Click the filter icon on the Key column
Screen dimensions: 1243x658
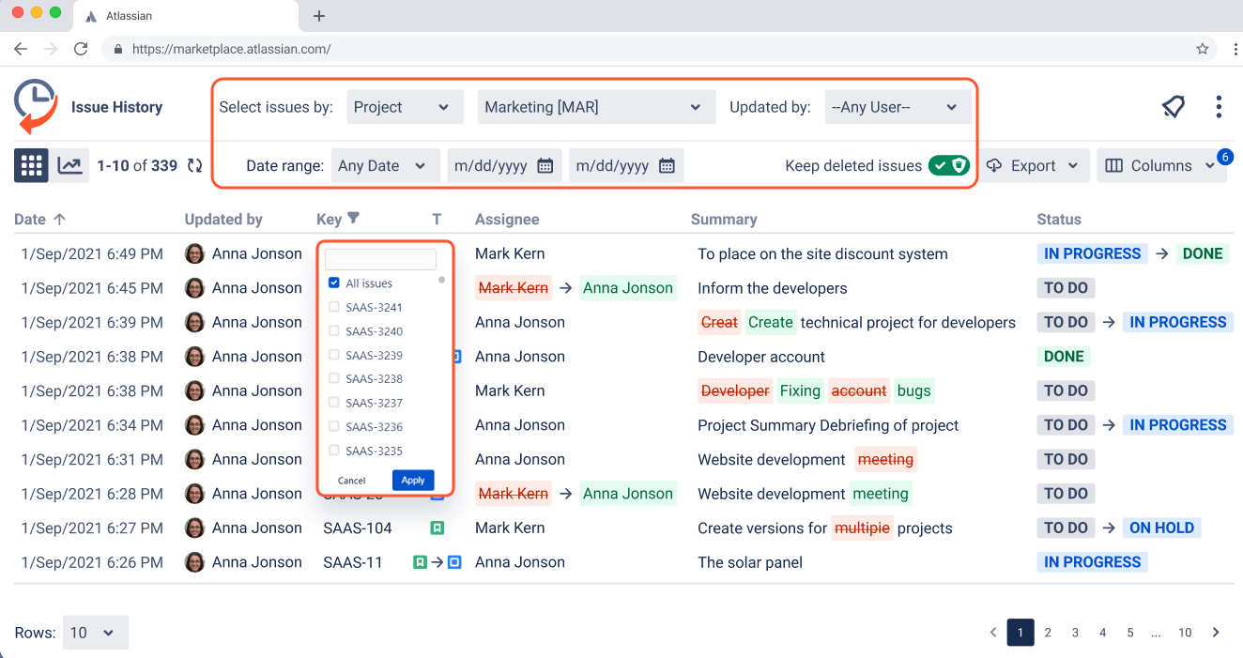coord(354,218)
